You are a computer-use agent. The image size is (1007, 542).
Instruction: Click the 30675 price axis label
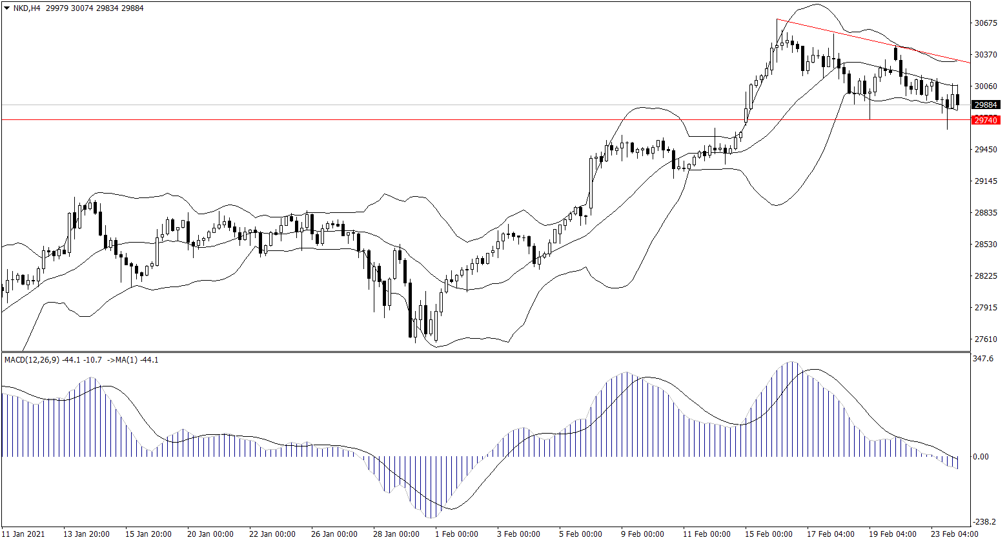click(x=986, y=23)
